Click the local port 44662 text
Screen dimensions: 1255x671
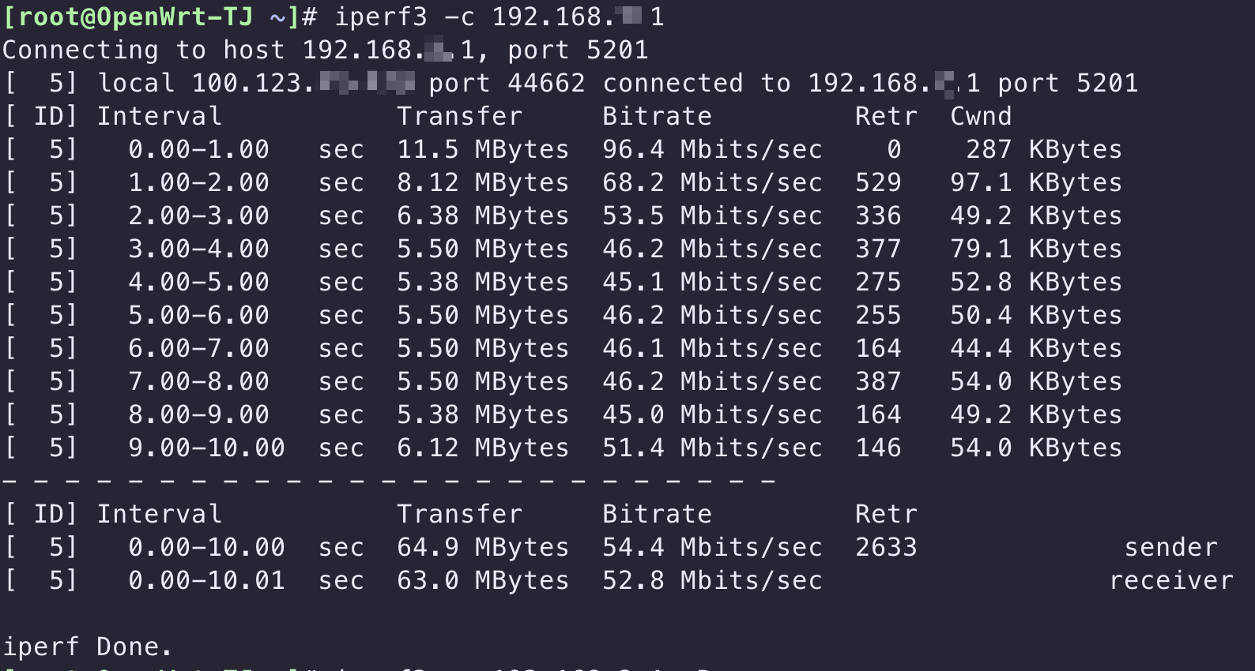507,83
